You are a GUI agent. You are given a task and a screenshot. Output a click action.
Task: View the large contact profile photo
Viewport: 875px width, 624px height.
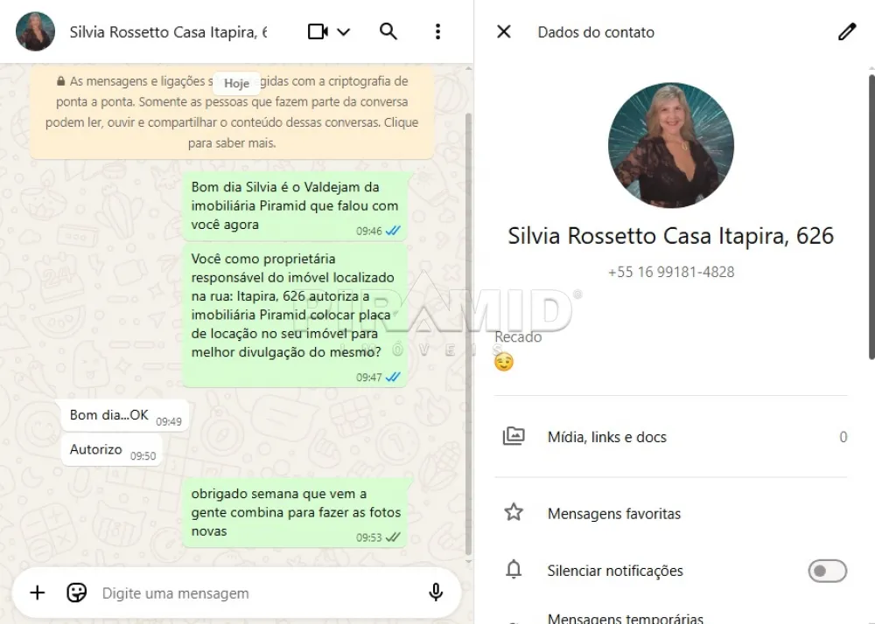[671, 145]
